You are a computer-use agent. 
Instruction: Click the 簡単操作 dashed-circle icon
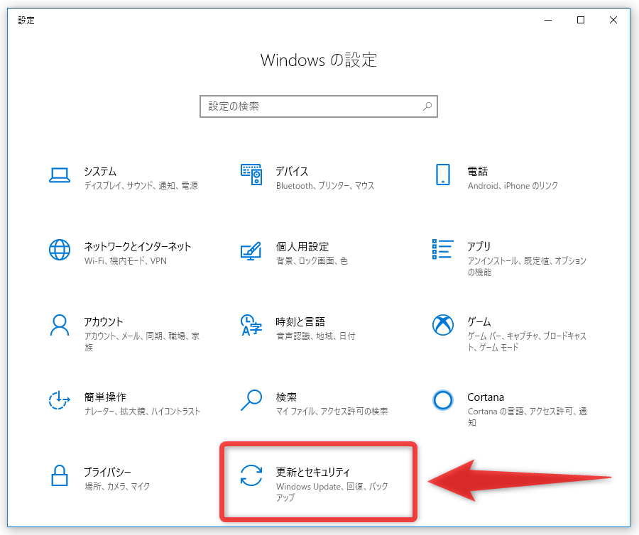(60, 399)
